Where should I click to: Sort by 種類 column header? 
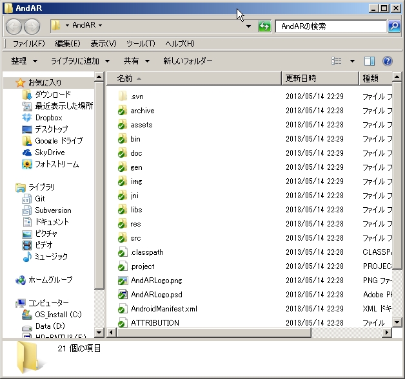376,79
